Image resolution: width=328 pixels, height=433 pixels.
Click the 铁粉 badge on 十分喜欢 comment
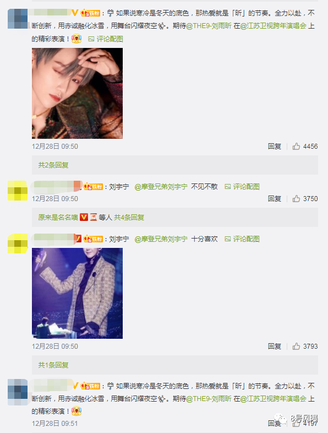93,239
